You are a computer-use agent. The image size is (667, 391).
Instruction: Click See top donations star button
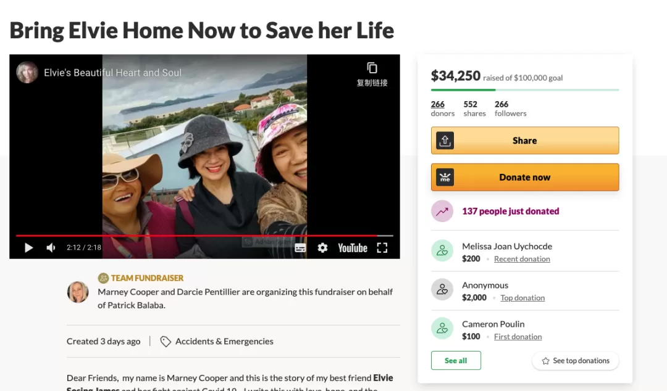576,361
